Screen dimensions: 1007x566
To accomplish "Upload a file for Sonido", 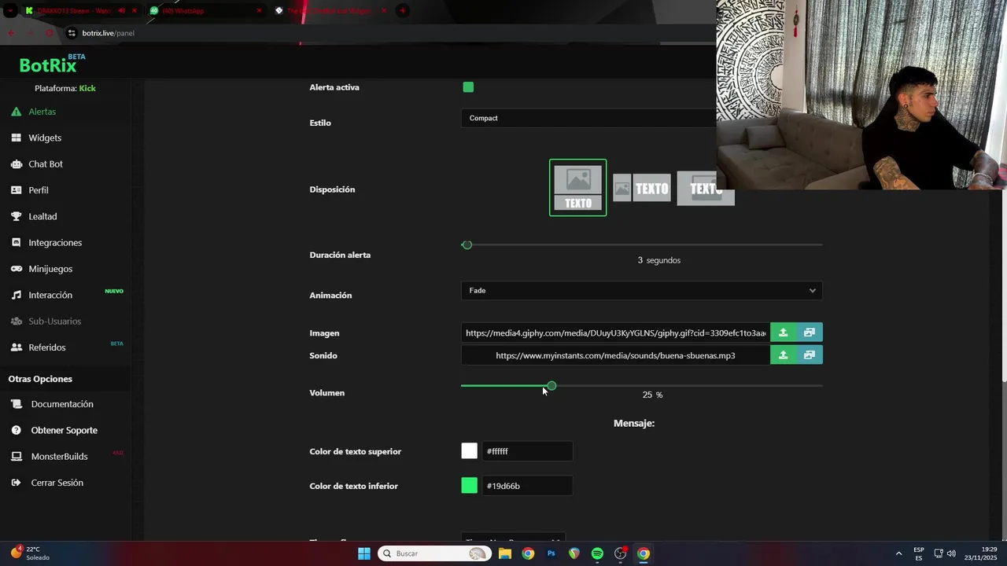I will click(x=783, y=355).
